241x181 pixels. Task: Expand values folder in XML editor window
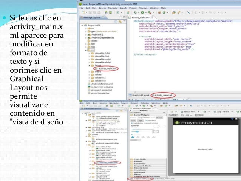[89, 74]
